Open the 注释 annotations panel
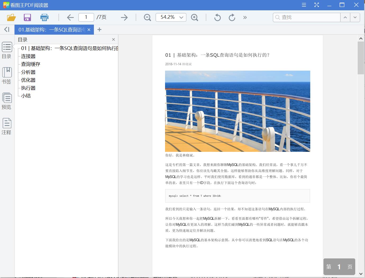 pos(7,126)
